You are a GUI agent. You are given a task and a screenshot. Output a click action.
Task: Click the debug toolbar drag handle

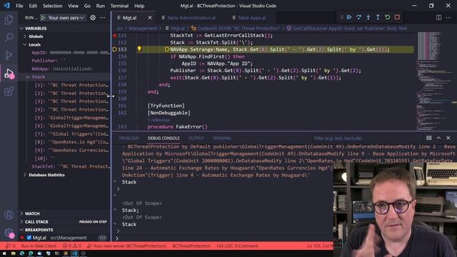coord(341,17)
